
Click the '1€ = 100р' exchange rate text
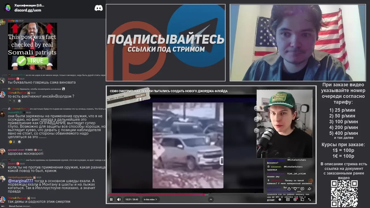(x=343, y=156)
